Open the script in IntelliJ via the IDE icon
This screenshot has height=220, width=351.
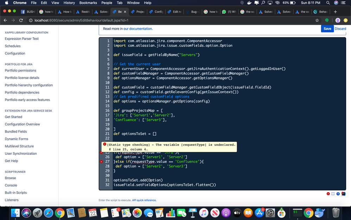[343, 194]
